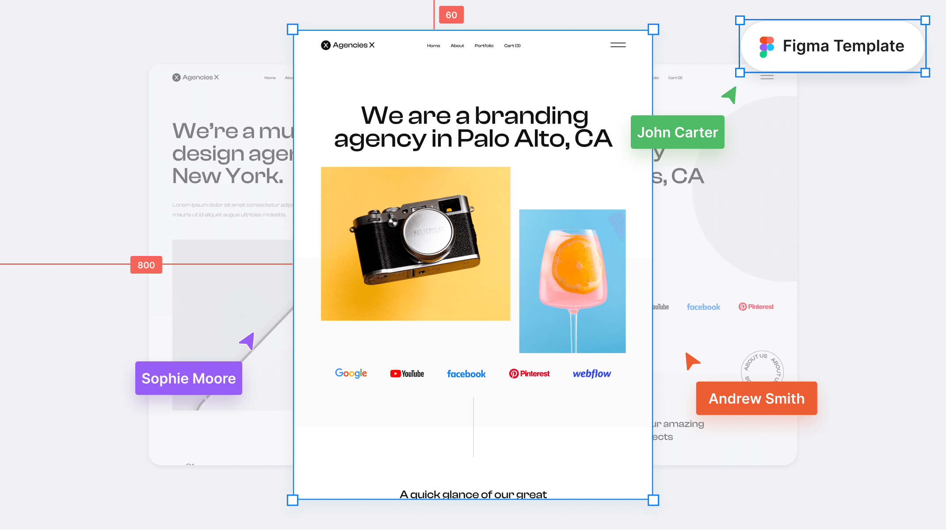Screen dimensions: 946x530
Task: Click the width measurement marker showing 800
Action: click(x=146, y=265)
